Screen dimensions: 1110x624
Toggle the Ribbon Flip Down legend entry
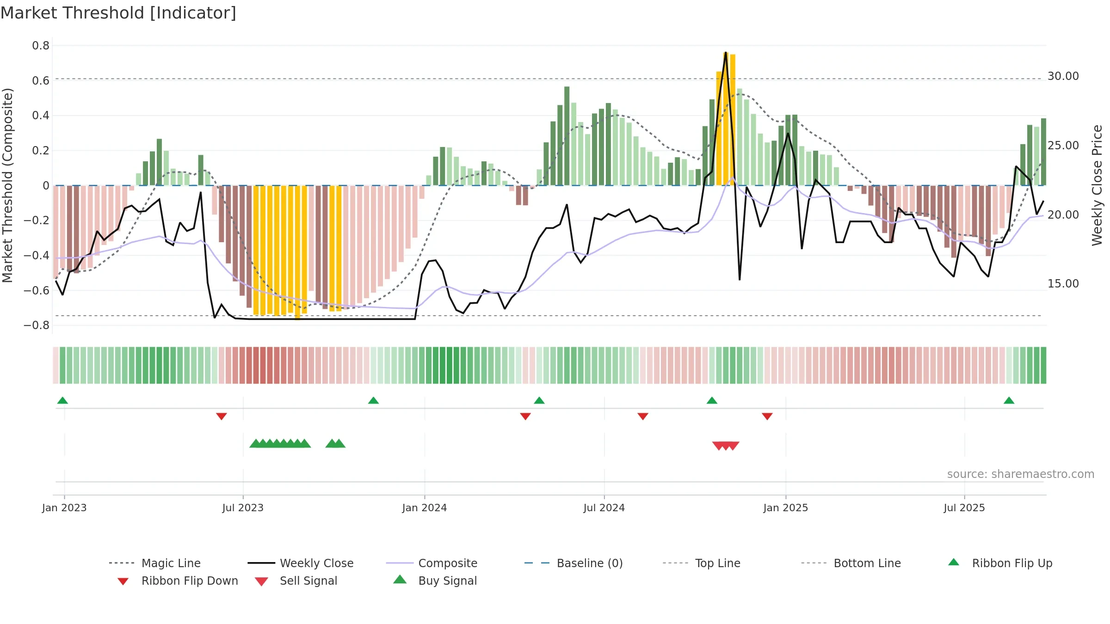pyautogui.click(x=177, y=581)
